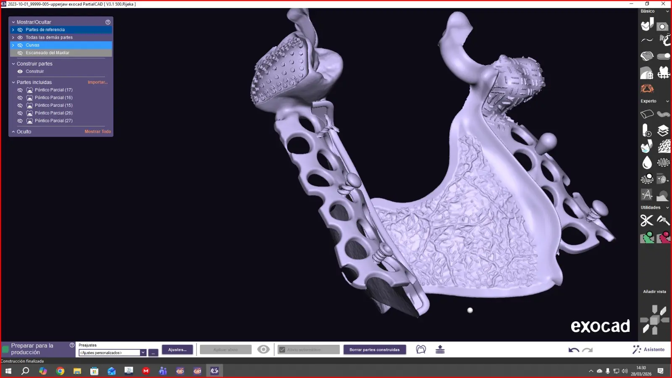Choose the add pin attachment icon
This screenshot has width=672, height=378.
[x=647, y=130]
